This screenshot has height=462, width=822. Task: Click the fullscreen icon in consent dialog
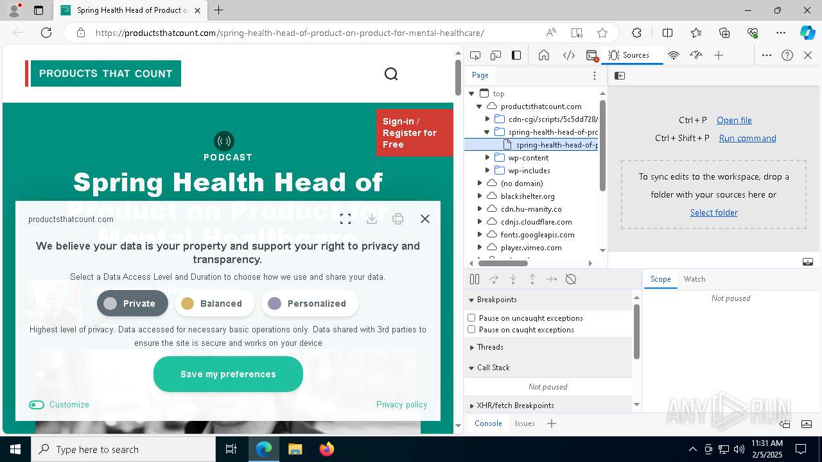tap(345, 219)
